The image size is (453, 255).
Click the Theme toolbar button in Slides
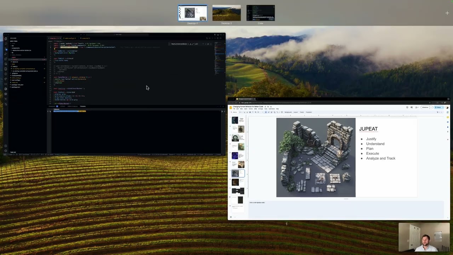pos(302,112)
